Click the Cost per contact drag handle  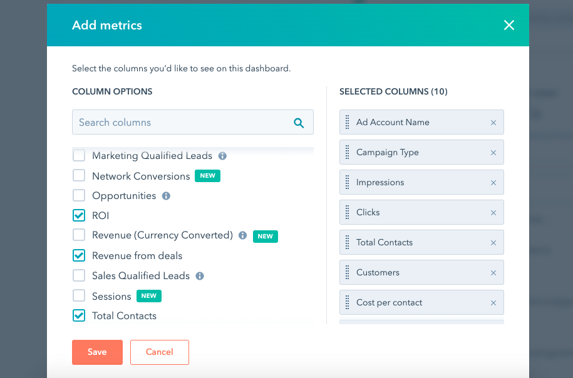coord(347,302)
